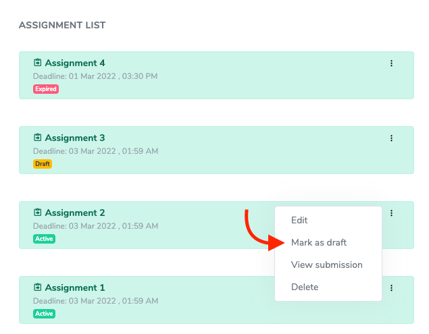Screen dimensions: 429x334
Task: Select Delete in the context menu
Action: coord(305,287)
